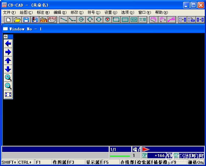The width and height of the screenshot is (206, 166).
Task: Open a file with the folder icon
Action: click(17, 20)
